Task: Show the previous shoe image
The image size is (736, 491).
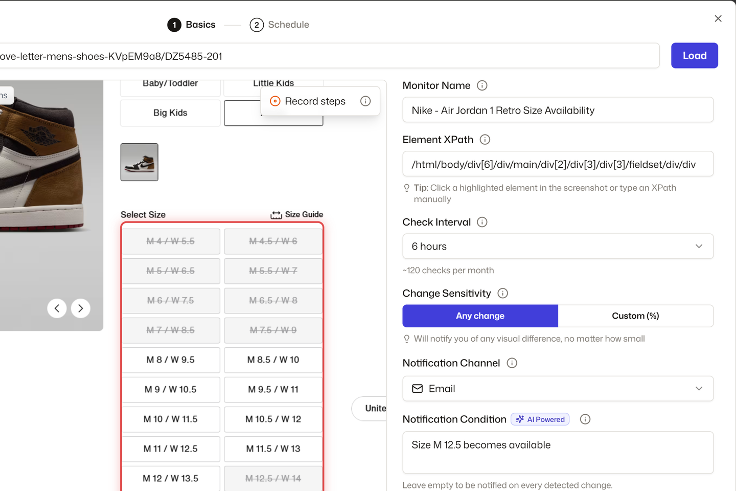Action: (x=57, y=308)
